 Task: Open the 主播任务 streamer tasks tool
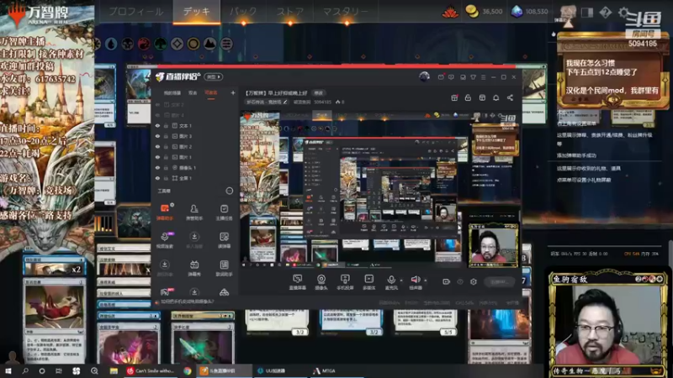[224, 213]
